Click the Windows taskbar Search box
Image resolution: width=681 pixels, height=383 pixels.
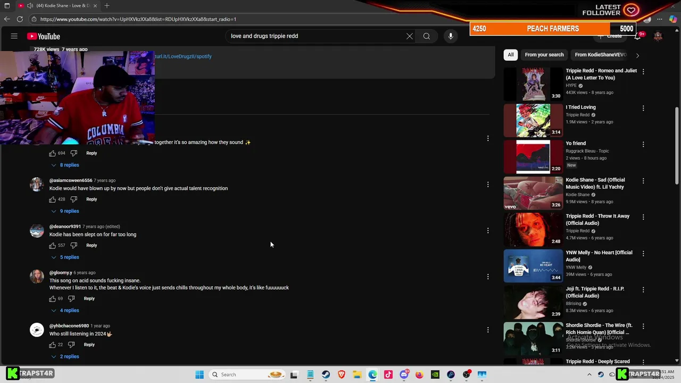click(247, 374)
